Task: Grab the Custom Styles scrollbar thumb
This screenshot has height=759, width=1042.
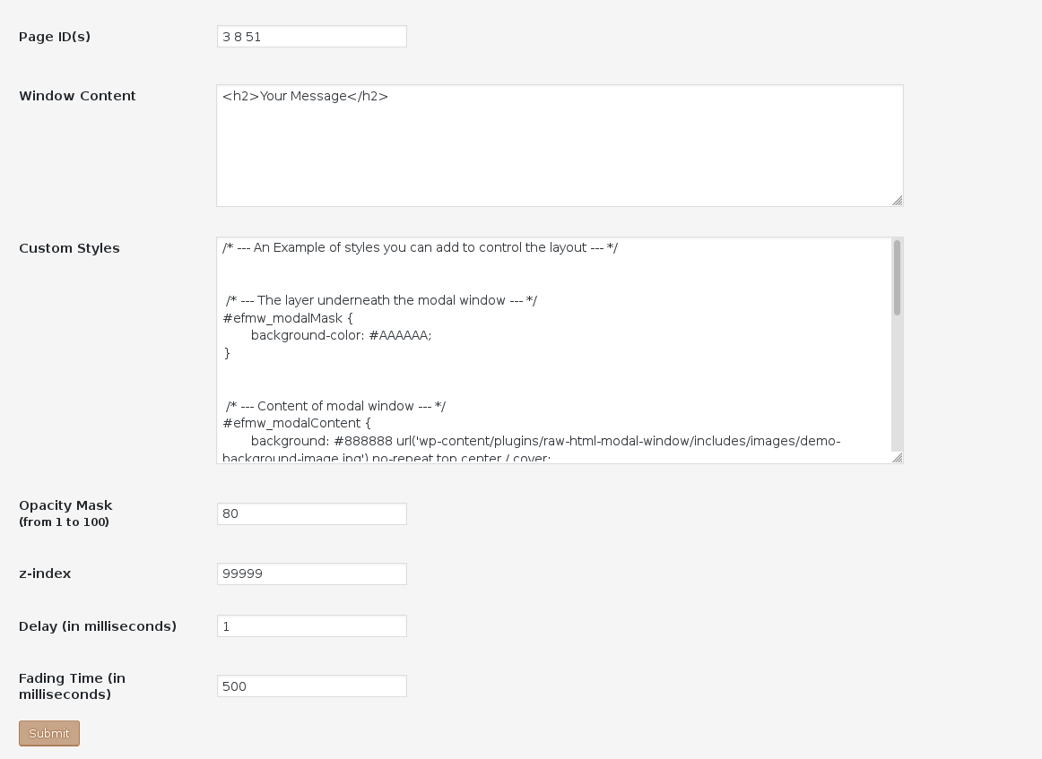Action: click(x=897, y=278)
